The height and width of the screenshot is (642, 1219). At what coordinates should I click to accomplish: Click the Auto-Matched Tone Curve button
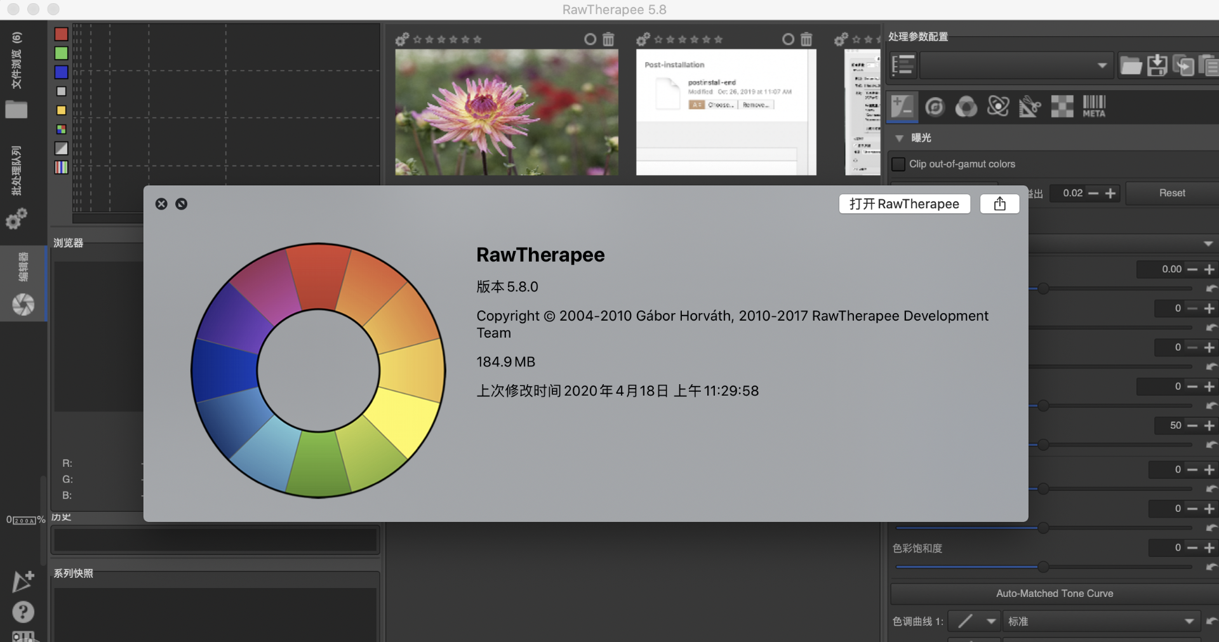(1054, 594)
